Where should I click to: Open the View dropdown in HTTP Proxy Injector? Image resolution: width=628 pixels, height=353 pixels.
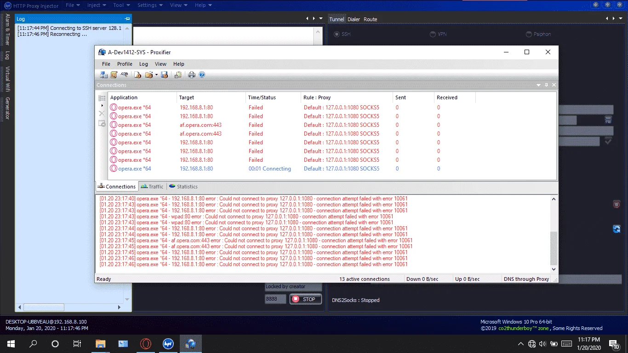(x=178, y=5)
